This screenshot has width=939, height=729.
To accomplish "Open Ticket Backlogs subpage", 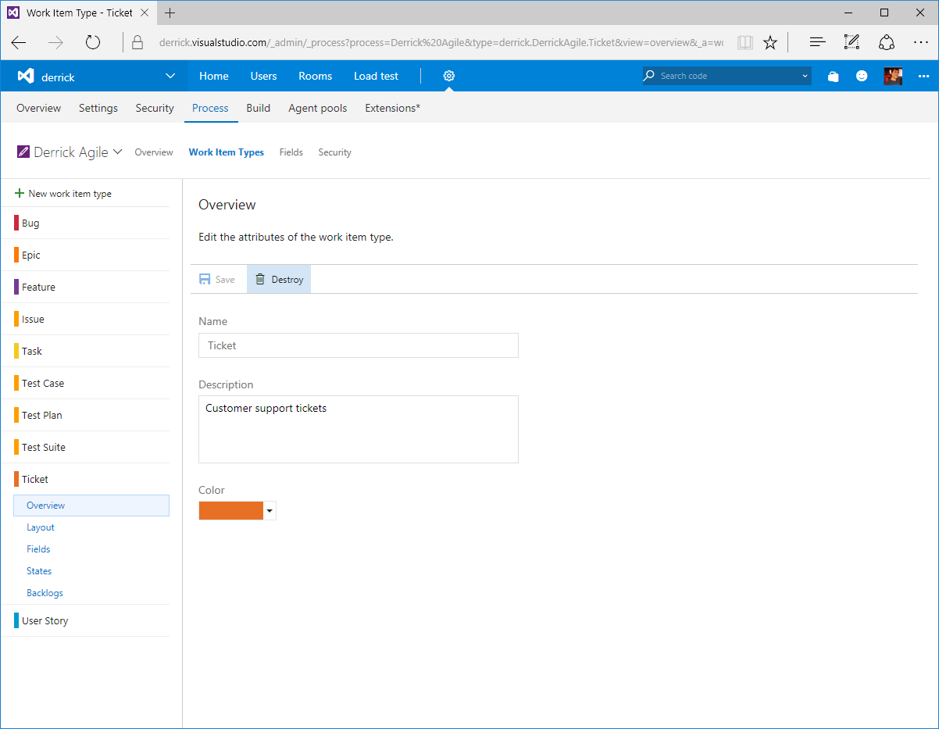I will pos(45,593).
